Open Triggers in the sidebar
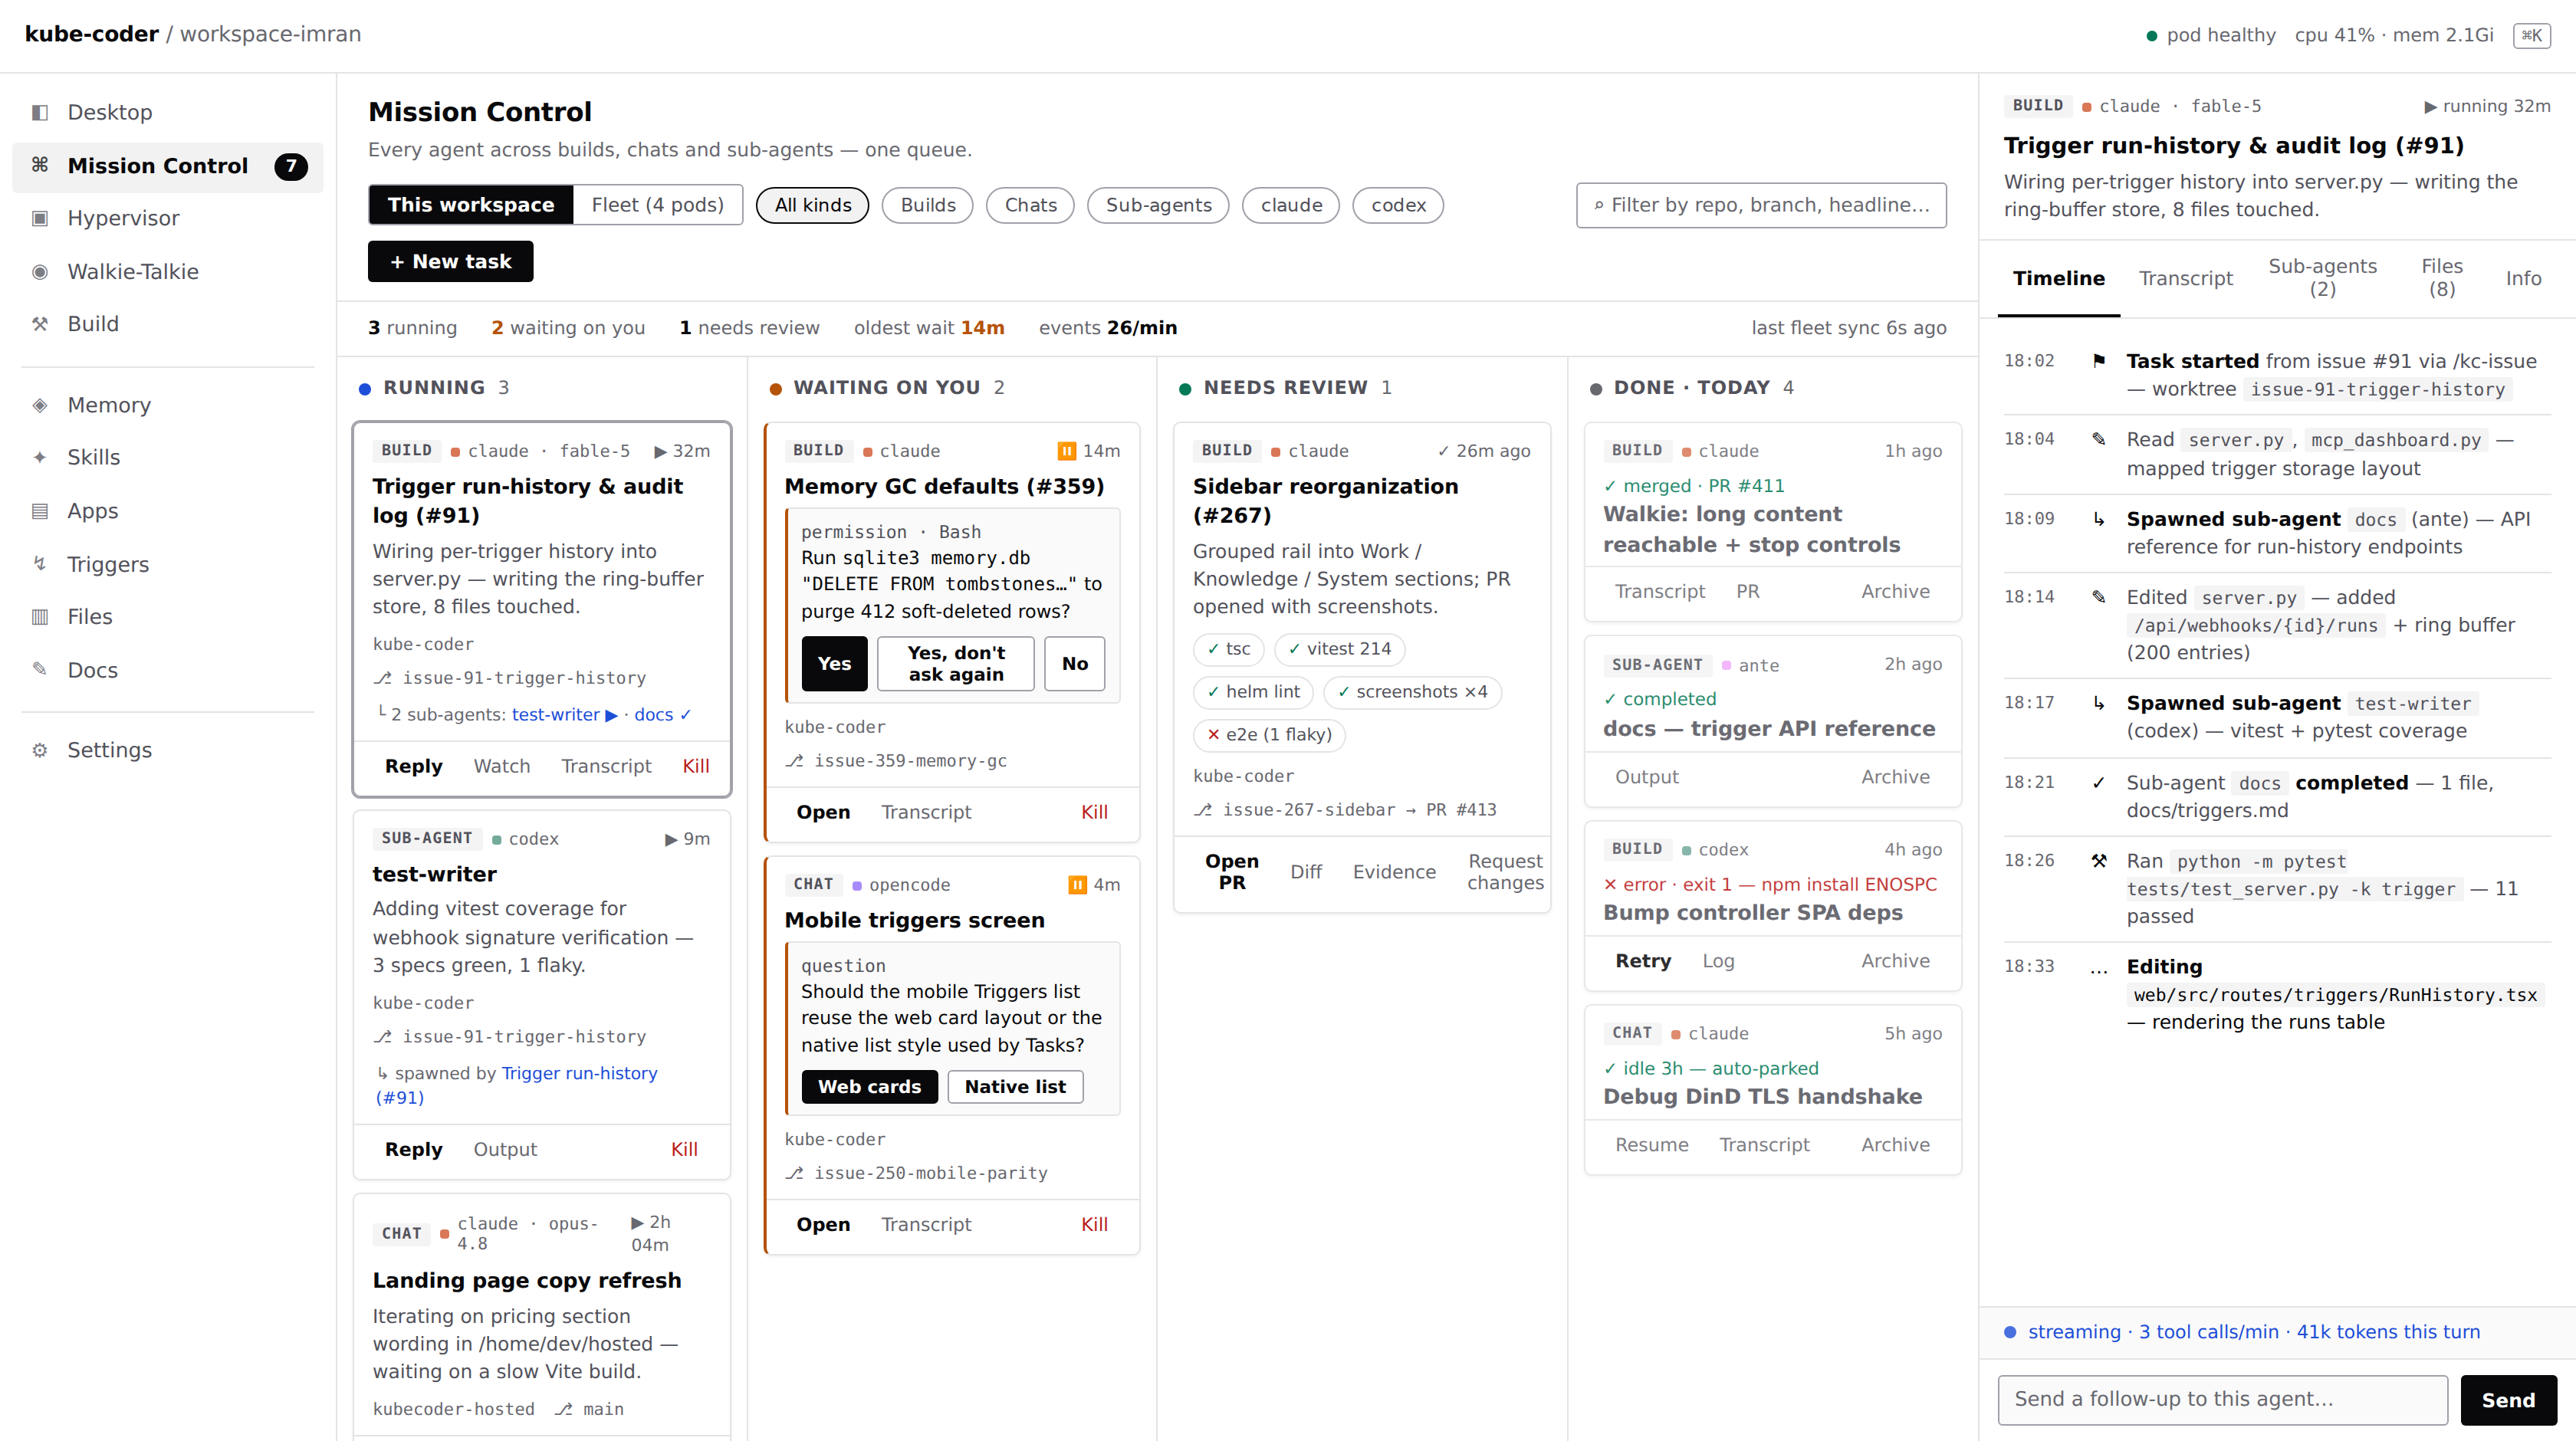 pos(167,564)
